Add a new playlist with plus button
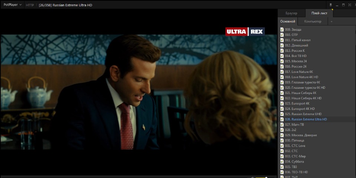 pos(332,21)
